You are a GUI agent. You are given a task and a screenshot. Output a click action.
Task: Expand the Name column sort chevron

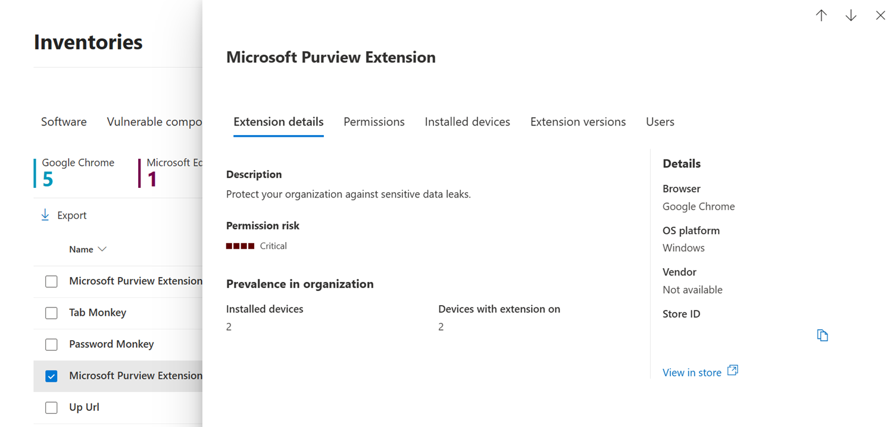[102, 249]
